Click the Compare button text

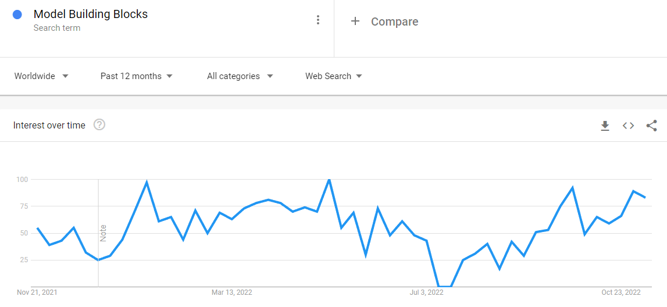pyautogui.click(x=394, y=22)
